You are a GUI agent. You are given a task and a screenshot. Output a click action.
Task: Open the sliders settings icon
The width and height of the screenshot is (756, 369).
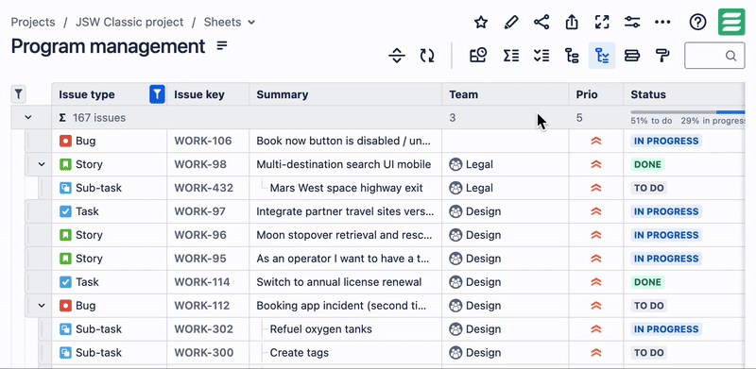[x=632, y=22]
